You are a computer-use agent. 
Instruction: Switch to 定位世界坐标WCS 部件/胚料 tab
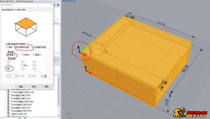coord(14,10)
